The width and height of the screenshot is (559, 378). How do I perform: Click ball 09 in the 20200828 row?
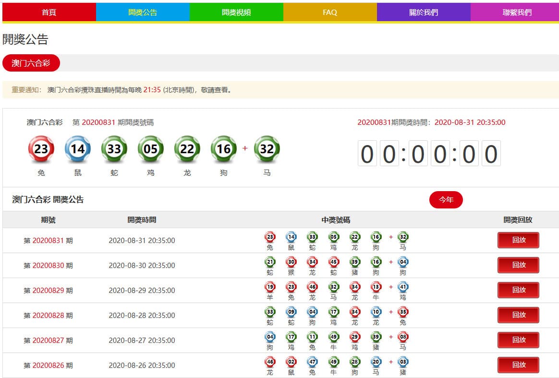click(292, 312)
